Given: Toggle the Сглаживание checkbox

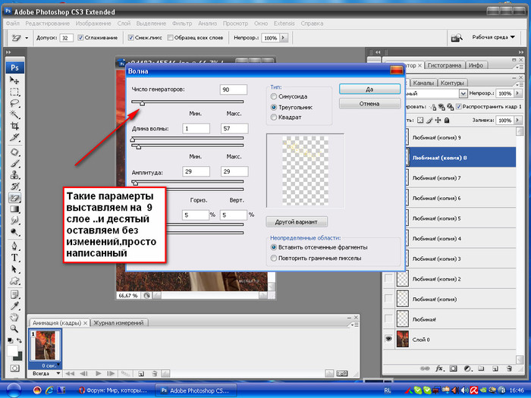Looking at the screenshot, I should pos(80,38).
